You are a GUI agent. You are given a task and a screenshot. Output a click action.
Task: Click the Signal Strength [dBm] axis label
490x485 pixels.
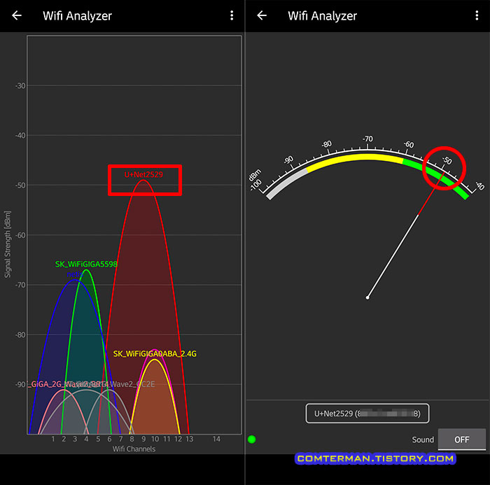coord(8,244)
